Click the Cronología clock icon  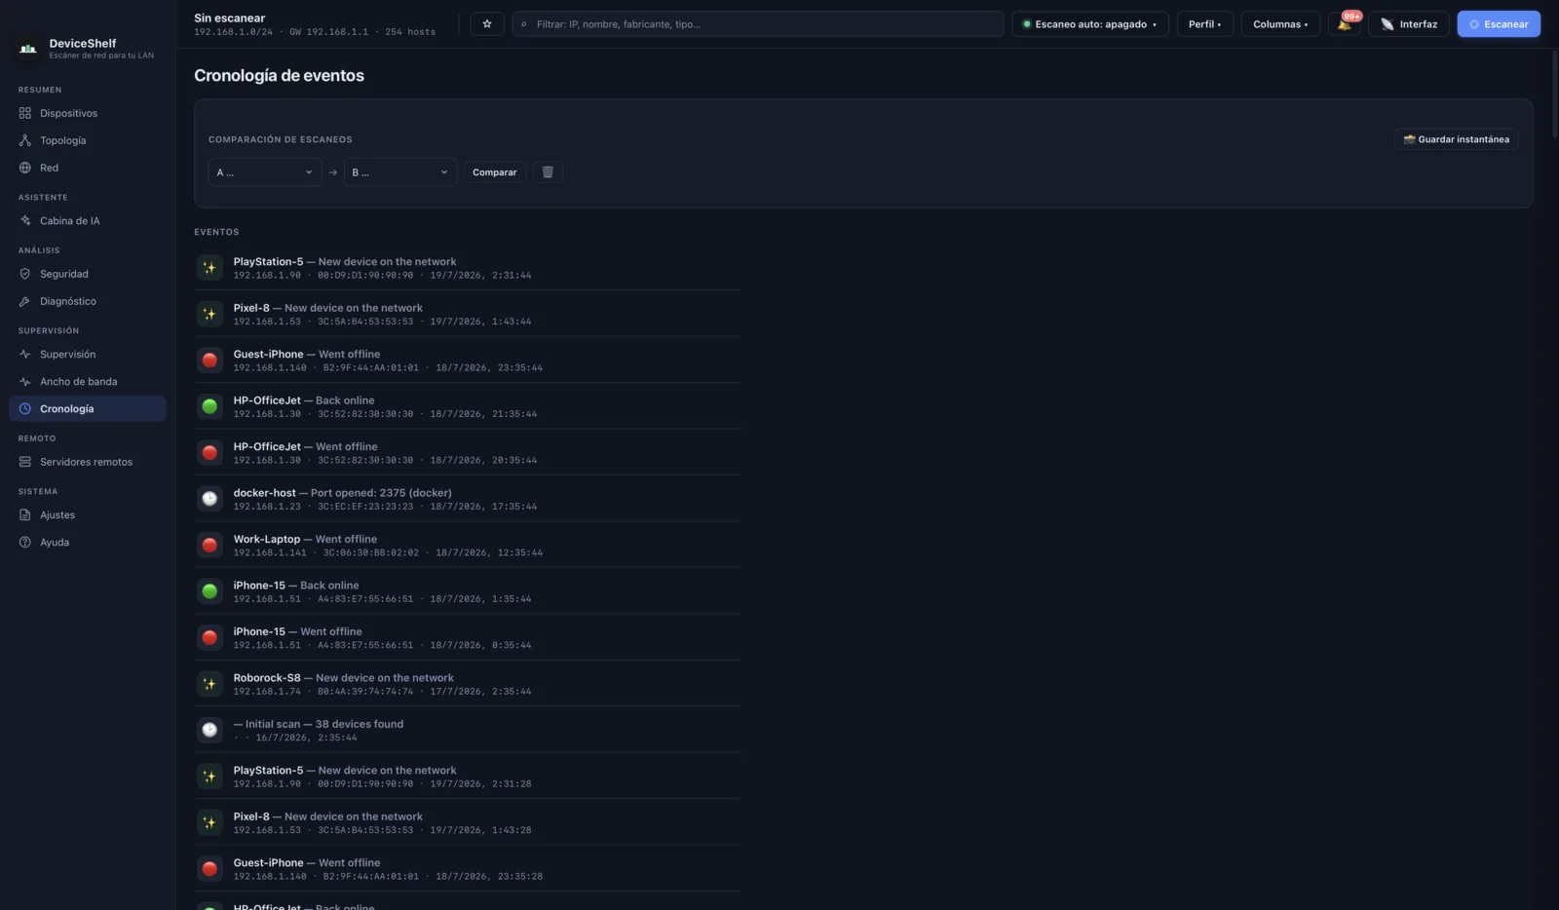(25, 409)
